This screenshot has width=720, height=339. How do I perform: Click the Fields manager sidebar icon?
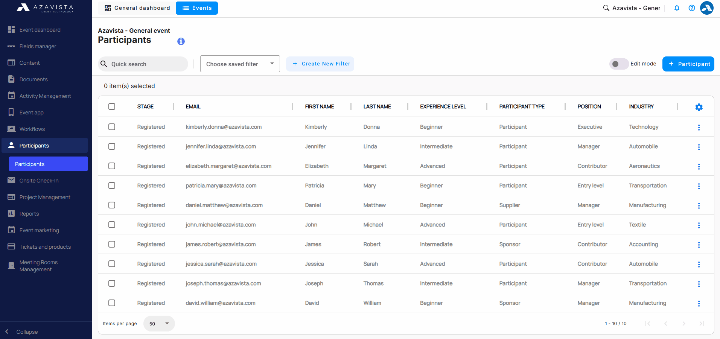[x=11, y=46]
